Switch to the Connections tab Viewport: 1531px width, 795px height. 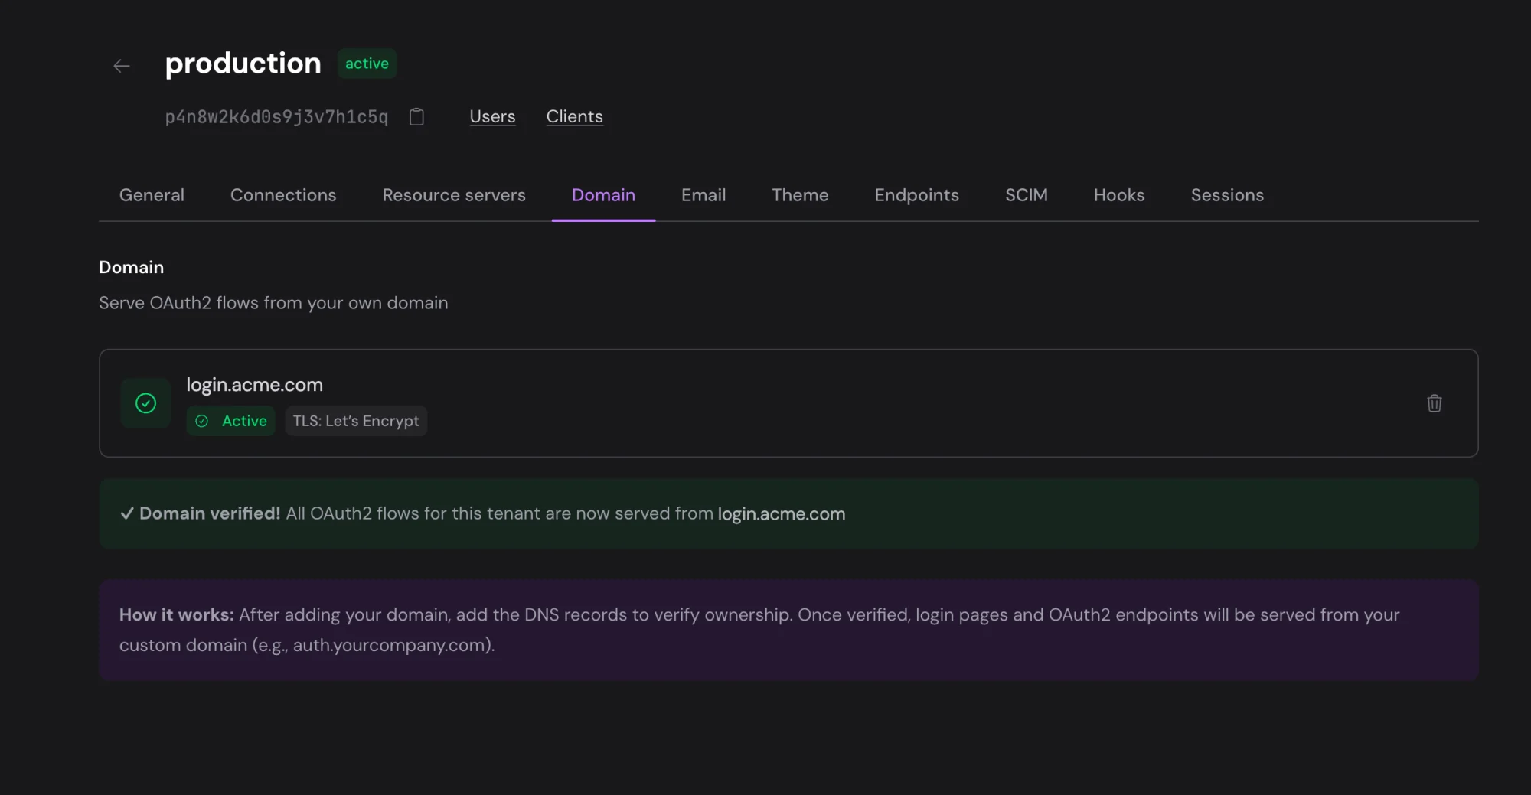point(283,195)
